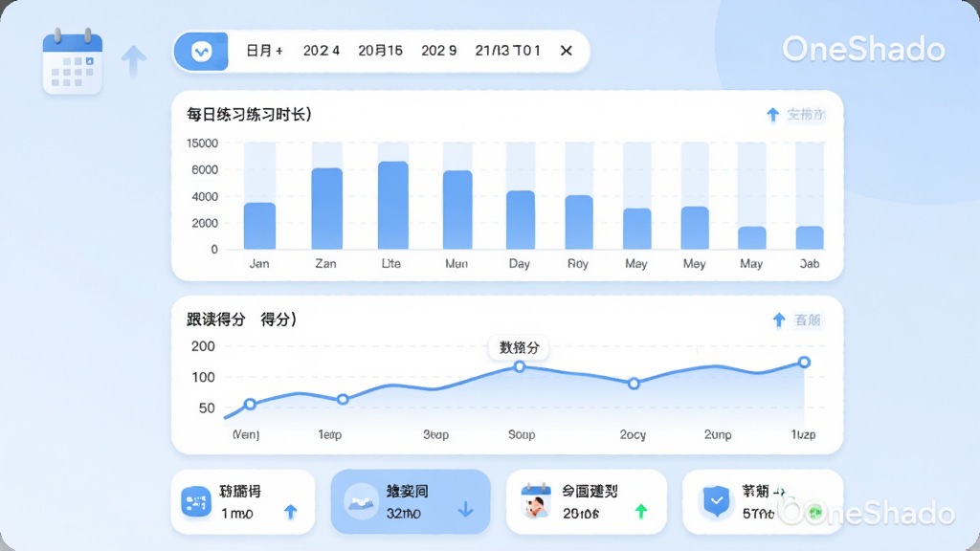Click the "2unp" label under the line chart

(718, 434)
